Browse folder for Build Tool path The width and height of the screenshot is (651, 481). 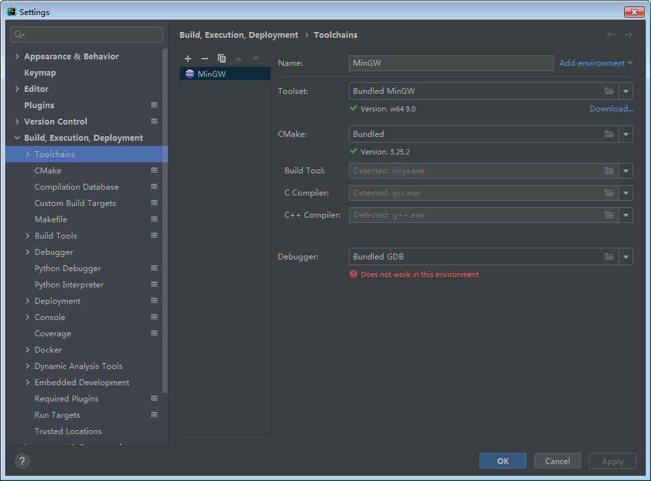point(609,170)
